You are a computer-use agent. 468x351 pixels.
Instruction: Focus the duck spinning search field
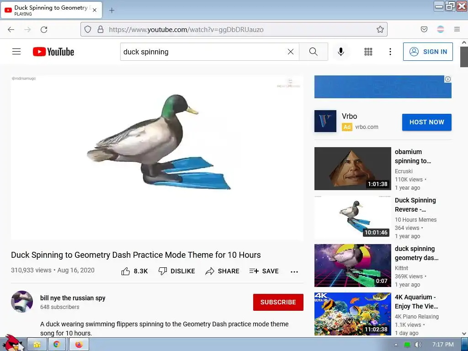203,52
